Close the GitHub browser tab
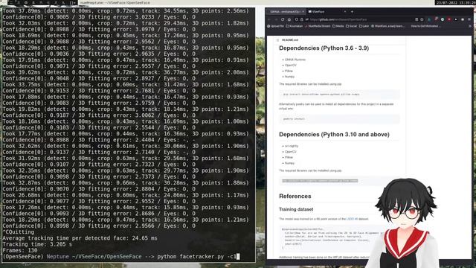476x268 pixels. pos(303,12)
